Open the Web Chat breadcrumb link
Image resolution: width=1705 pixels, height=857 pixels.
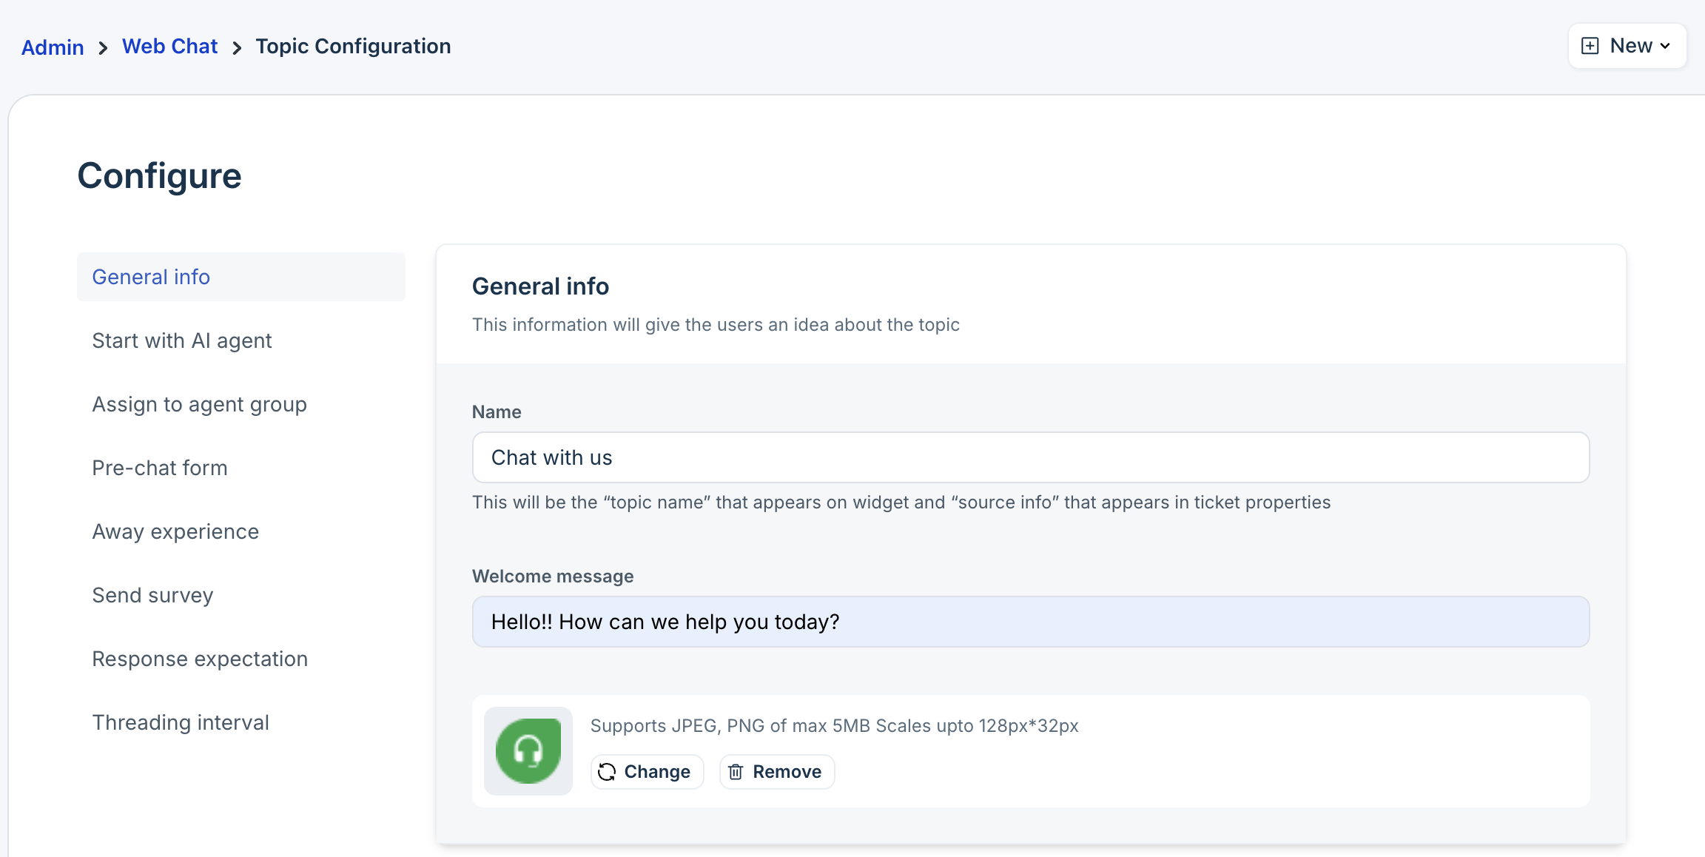tap(169, 46)
